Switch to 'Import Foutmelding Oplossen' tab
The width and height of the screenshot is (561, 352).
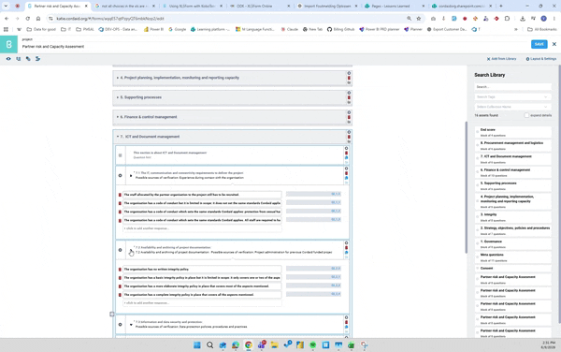[x=326, y=7]
